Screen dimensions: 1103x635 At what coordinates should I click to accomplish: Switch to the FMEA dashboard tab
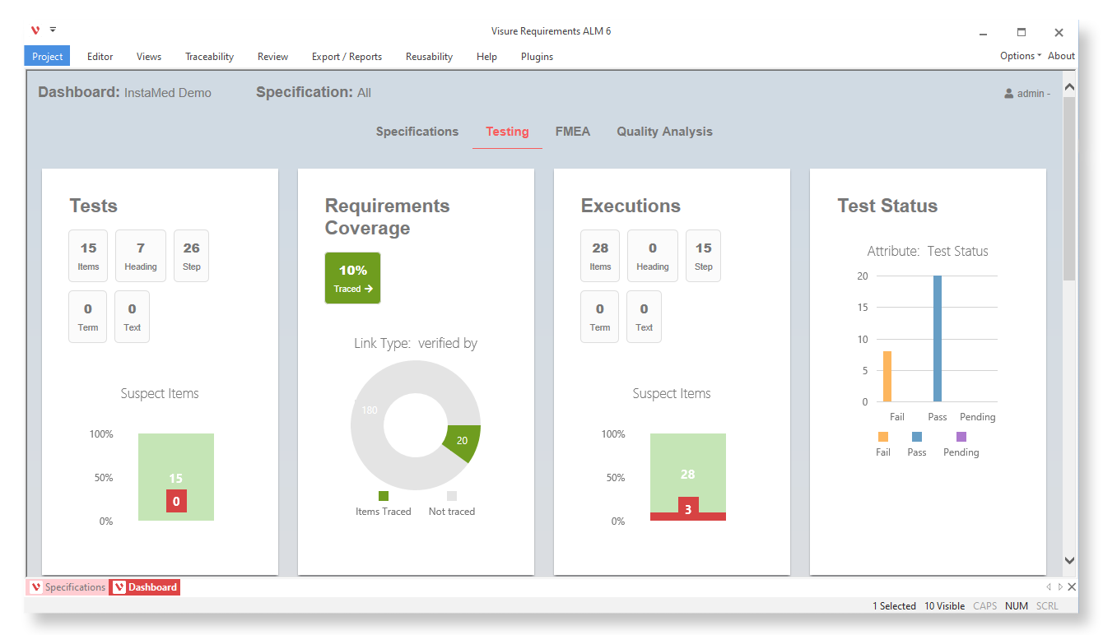point(572,132)
